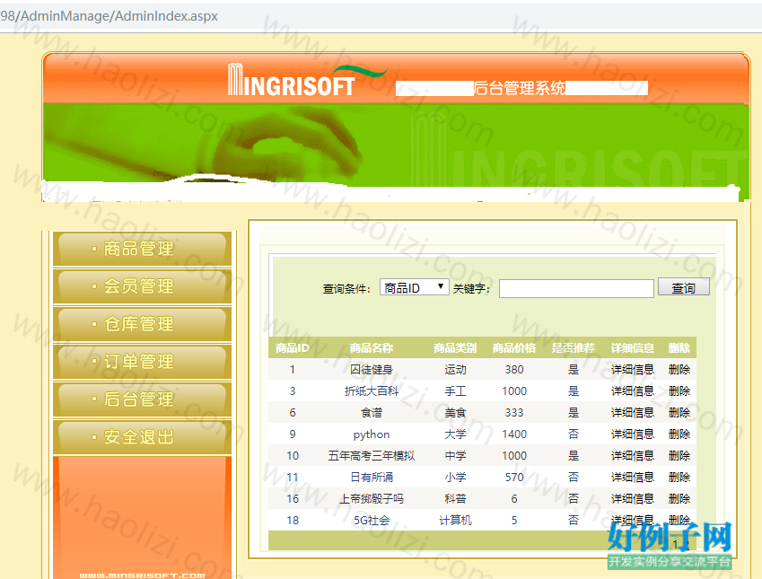Click the 商品ID column header
Image resolution: width=762 pixels, height=579 pixels.
click(292, 348)
